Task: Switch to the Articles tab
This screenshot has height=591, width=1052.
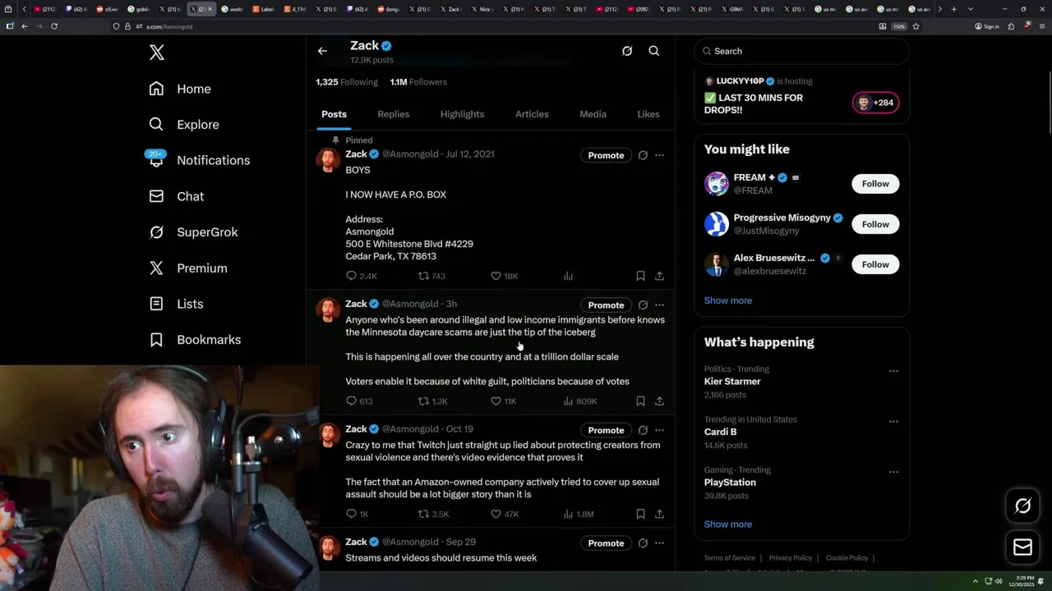Action: click(532, 114)
